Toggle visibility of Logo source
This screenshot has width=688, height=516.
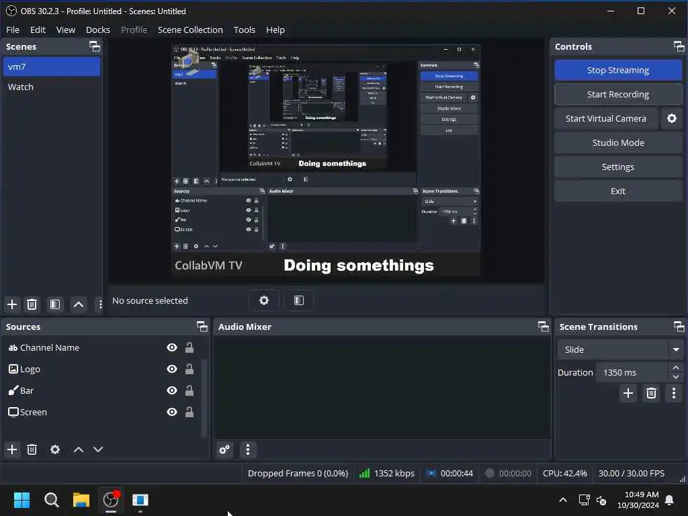click(172, 369)
